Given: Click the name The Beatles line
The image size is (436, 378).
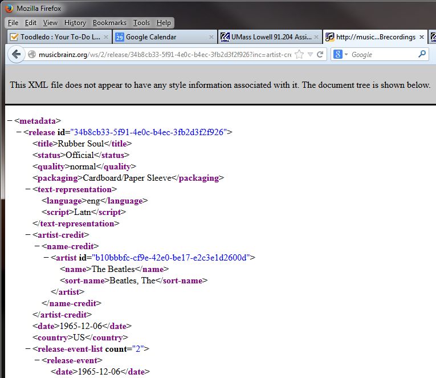Looking at the screenshot, I should [x=115, y=269].
